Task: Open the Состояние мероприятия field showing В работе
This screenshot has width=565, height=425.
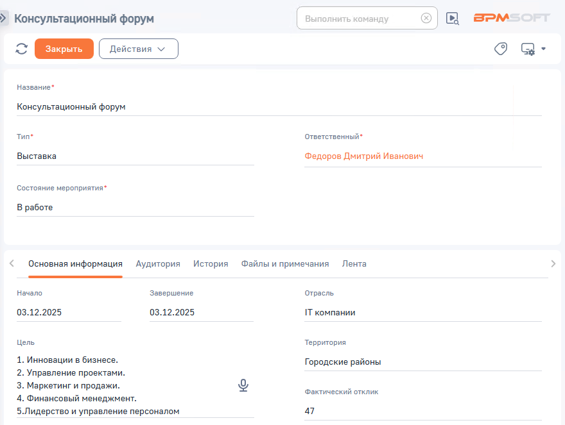Action: [135, 207]
